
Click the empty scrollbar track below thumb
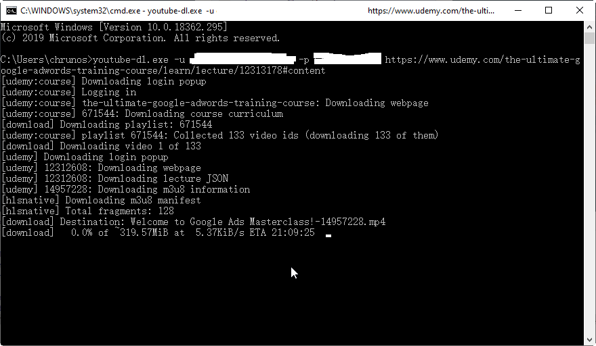click(x=589, y=190)
